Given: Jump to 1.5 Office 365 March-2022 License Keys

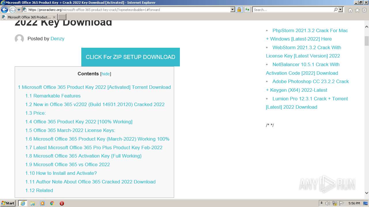Looking at the screenshot, I should point(70,130).
